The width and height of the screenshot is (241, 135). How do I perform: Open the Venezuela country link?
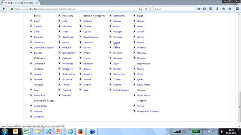[x=39, y=117]
